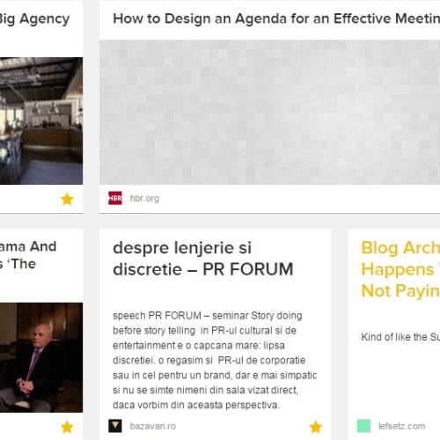Visit the lefsetz.com source link
The height and width of the screenshot is (440, 440).
401,426
